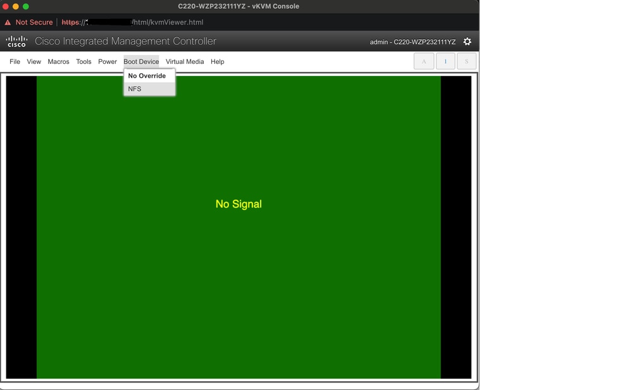Open the Virtual Media menu
Image resolution: width=632 pixels, height=390 pixels.
pyautogui.click(x=185, y=62)
